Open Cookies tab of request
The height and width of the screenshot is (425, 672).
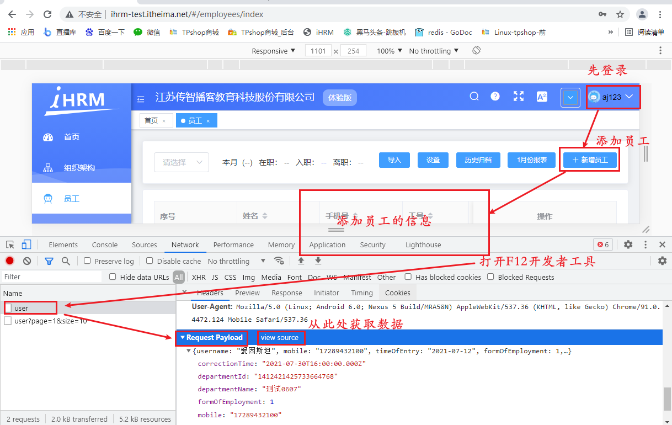pos(398,293)
